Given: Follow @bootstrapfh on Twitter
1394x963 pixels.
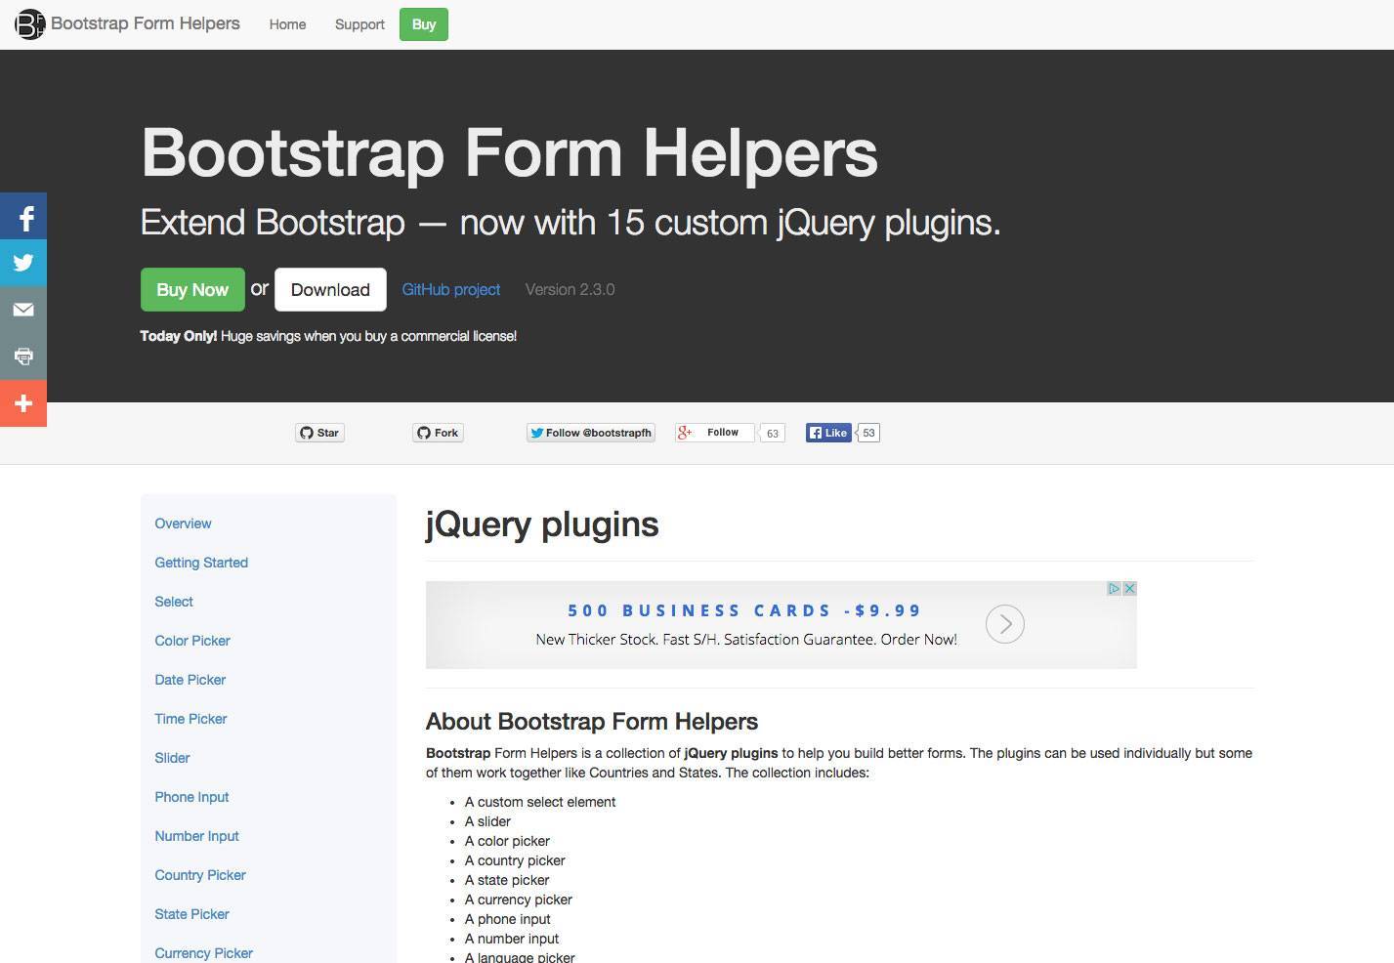Looking at the screenshot, I should (591, 433).
